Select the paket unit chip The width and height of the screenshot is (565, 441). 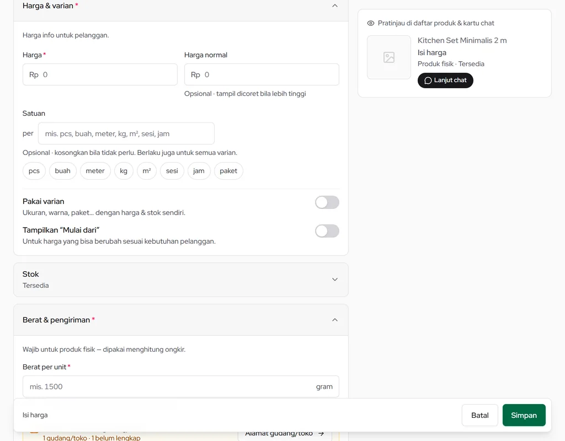click(x=228, y=171)
